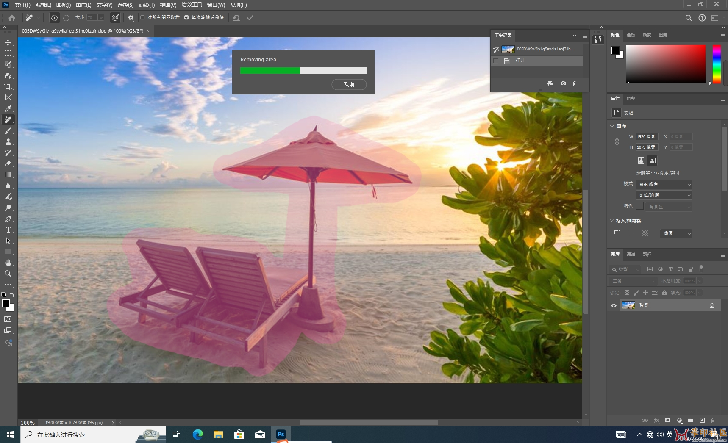This screenshot has width=728, height=443.
Task: Open the 图像(I) menu
Action: [x=64, y=5]
